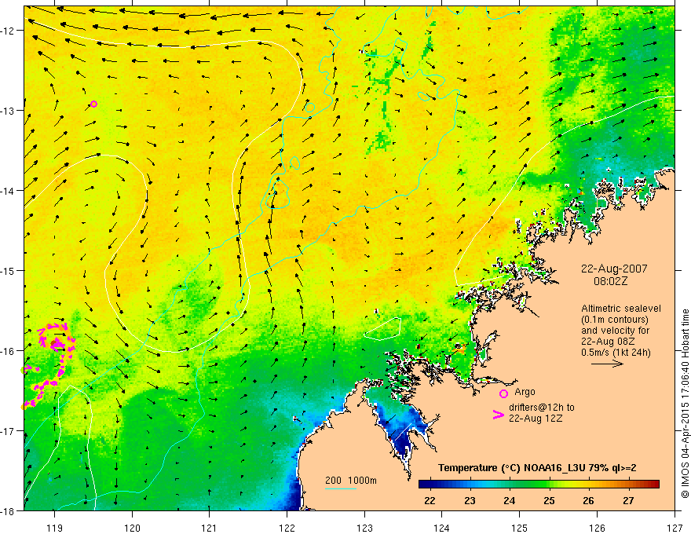691x534 pixels.
Task: Click the '200 1000m' depth label
Action: (x=351, y=481)
